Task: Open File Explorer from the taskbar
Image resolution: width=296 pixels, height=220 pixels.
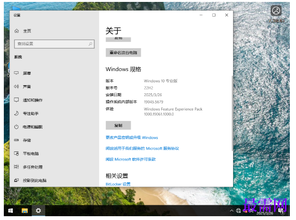Action: click(24, 210)
